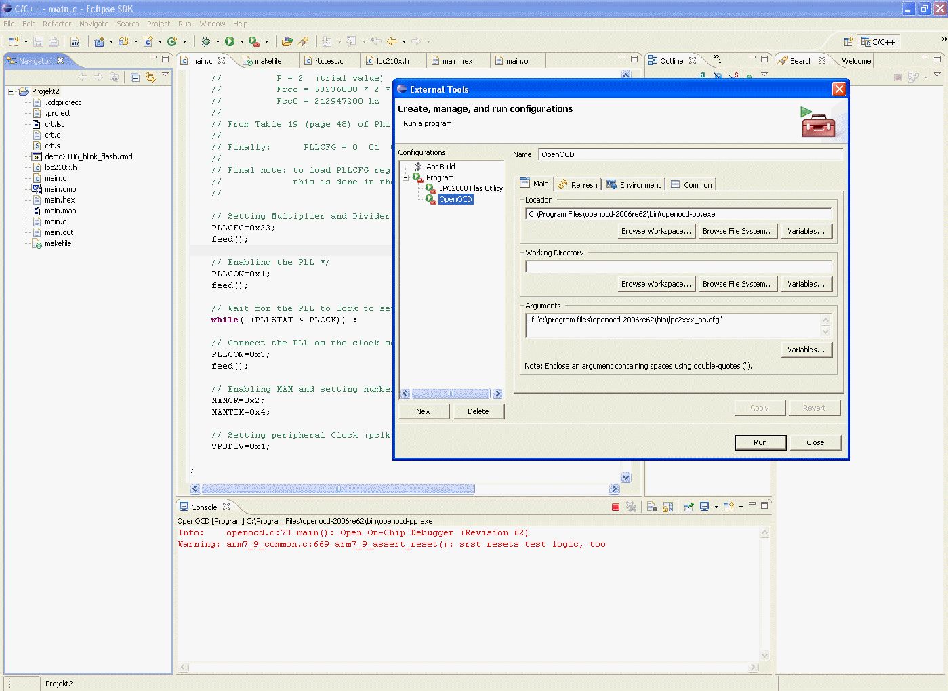
Task: Toggle Link with Editor in Navigator
Action: 150,77
